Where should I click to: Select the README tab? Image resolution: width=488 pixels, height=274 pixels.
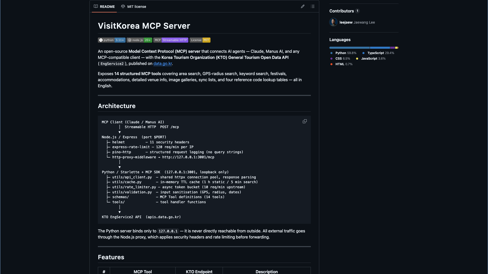(x=107, y=7)
